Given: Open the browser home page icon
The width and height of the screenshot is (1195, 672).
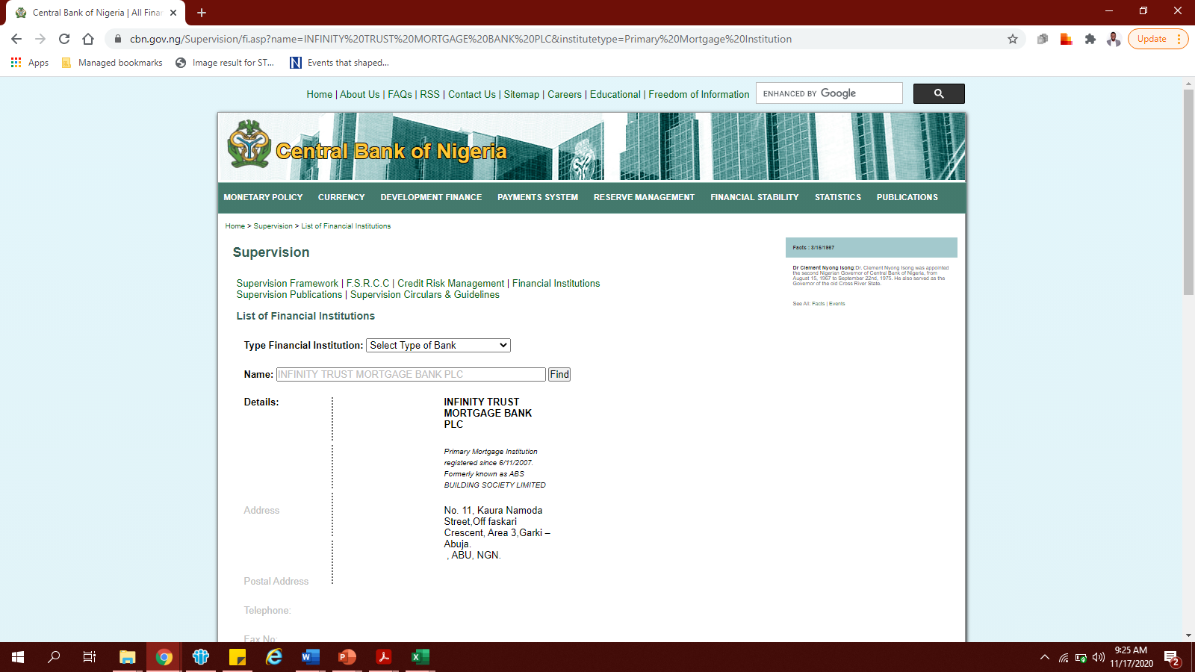Looking at the screenshot, I should (x=88, y=39).
